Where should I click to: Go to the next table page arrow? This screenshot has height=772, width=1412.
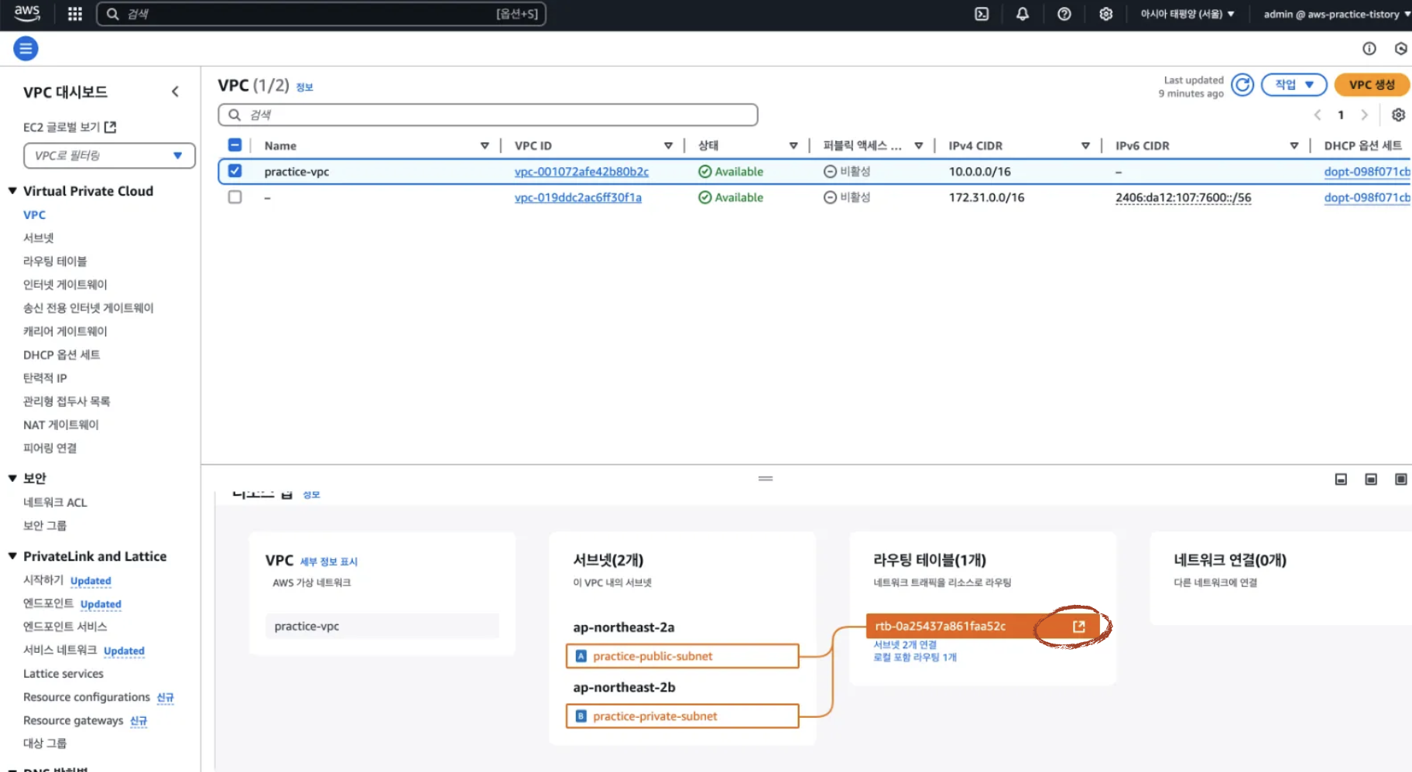[x=1365, y=115]
